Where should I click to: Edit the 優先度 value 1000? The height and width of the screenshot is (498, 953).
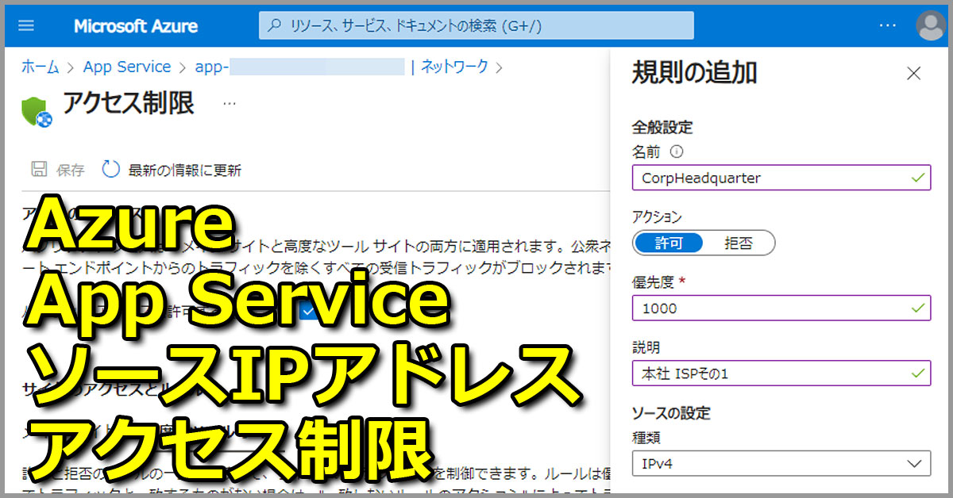point(781,308)
